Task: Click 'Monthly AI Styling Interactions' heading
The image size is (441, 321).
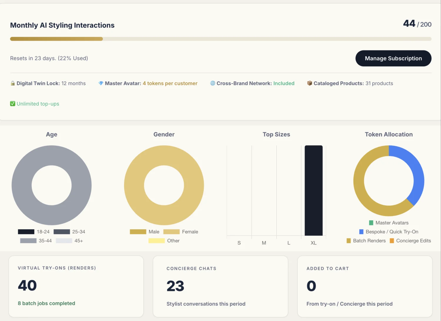Action: [62, 25]
